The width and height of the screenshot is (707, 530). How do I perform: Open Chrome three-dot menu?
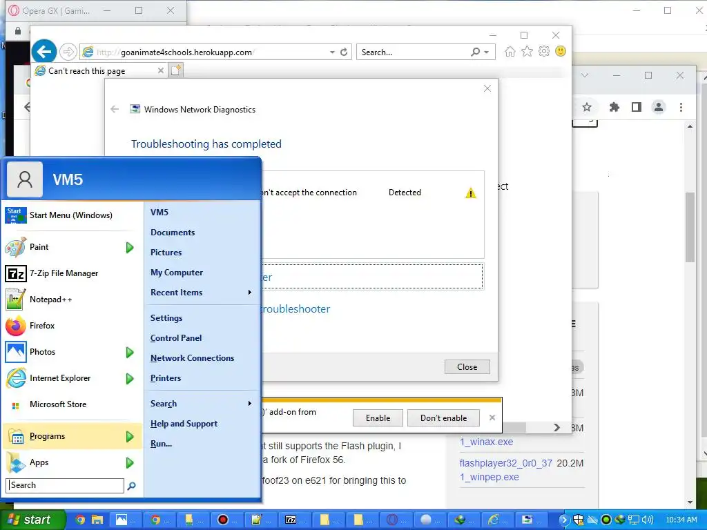(x=681, y=107)
